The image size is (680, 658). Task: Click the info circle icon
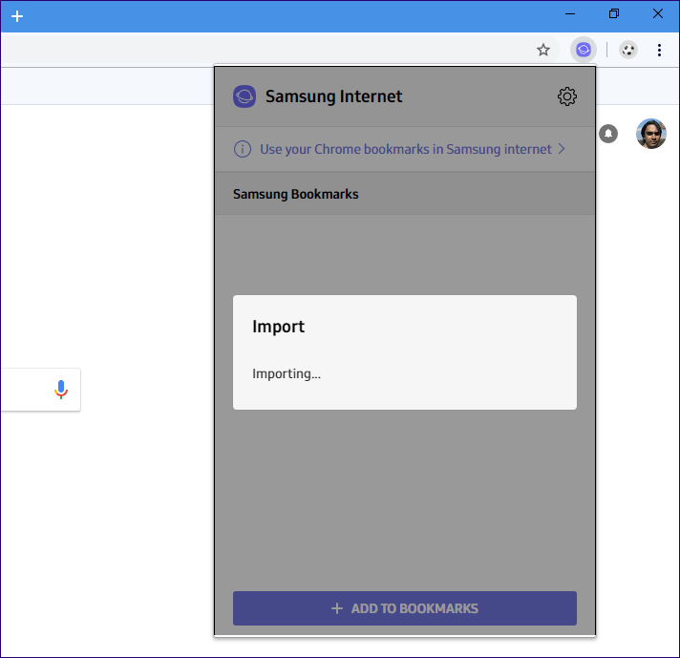243,149
